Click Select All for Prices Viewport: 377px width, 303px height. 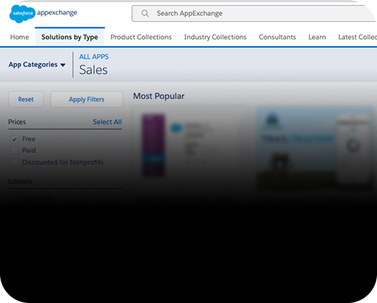[107, 122]
